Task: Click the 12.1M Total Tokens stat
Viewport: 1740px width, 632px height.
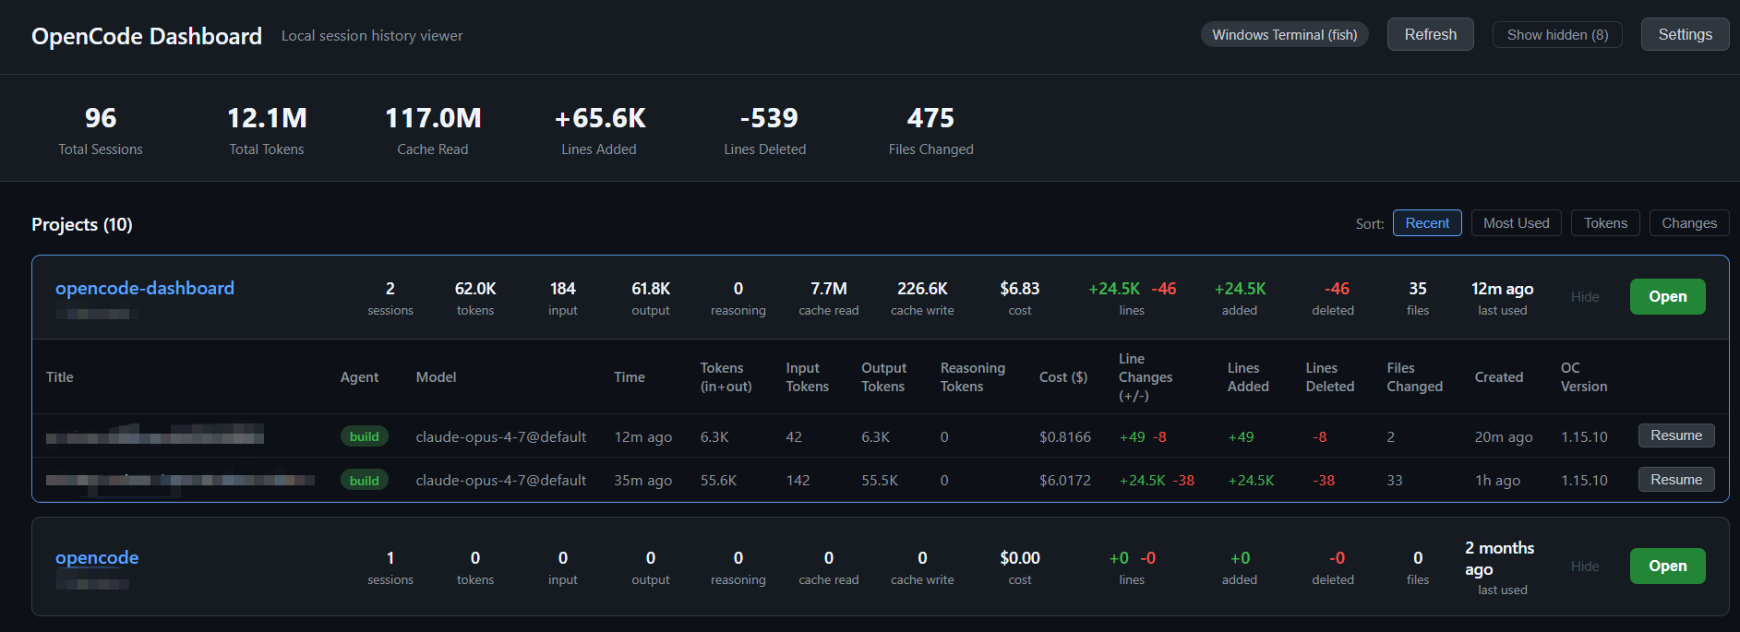Action: coord(267,130)
